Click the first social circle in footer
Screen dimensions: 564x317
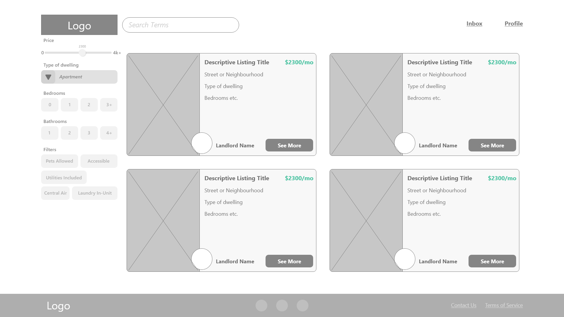click(261, 306)
